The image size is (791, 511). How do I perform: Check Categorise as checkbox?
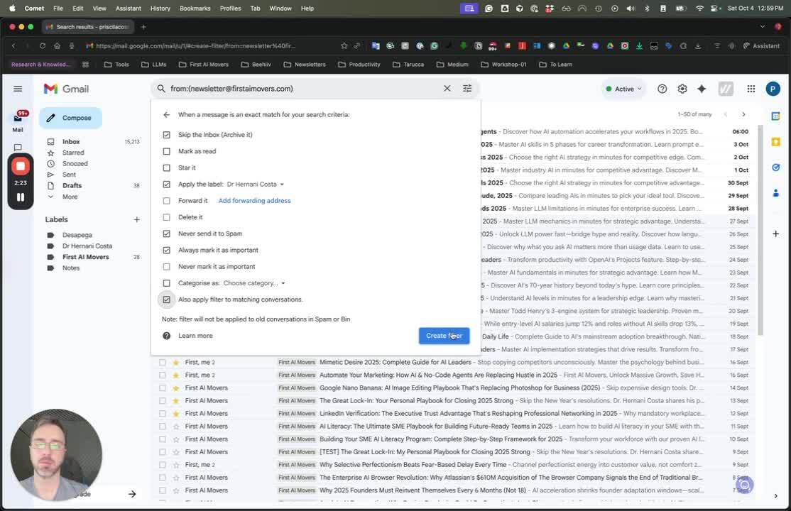click(166, 283)
